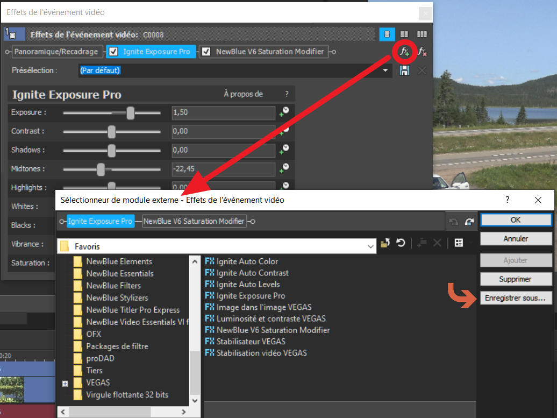The width and height of the screenshot is (557, 418).
Task: Click the remove selected plug-in fx icon
Action: [422, 52]
